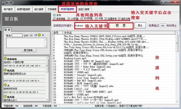181x109 pixels.
Task: Select row 10 BIGBANG HANDS UP mp3
Action: [x=114, y=61]
